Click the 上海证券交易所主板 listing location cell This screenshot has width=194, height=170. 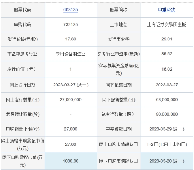167,25
